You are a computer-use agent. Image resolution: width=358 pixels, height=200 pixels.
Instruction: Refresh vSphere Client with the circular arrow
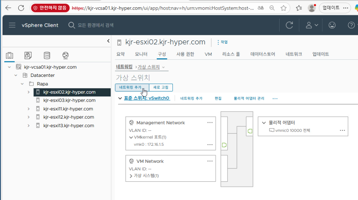[x=289, y=25]
